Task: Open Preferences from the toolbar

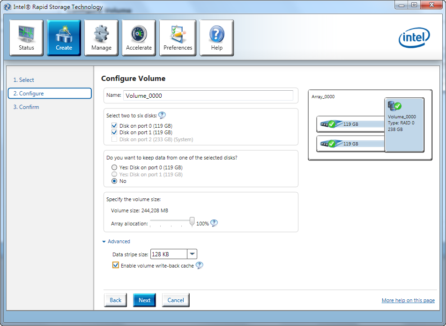Action: [x=178, y=38]
